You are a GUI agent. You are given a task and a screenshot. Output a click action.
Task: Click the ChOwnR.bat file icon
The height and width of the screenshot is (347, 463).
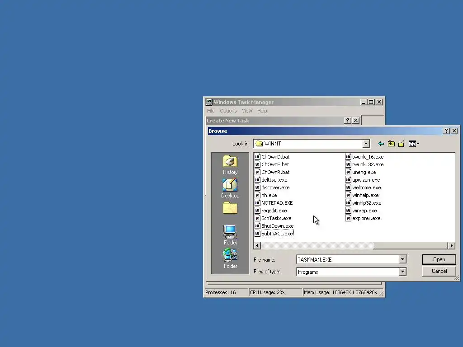click(257, 172)
